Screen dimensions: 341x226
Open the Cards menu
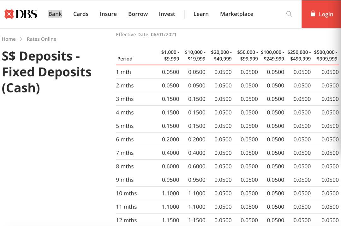tap(81, 14)
